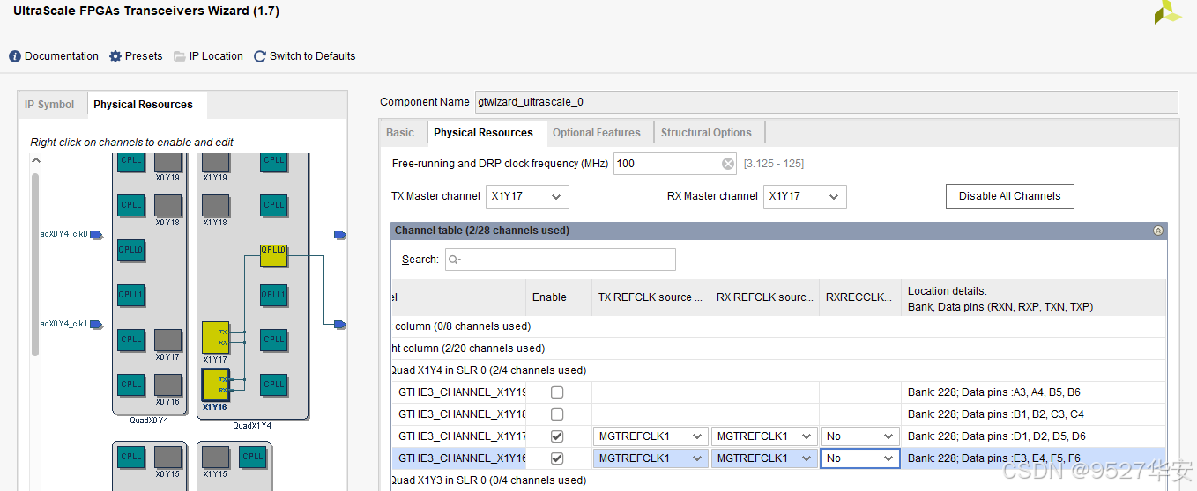Click the Presets gear icon
The width and height of the screenshot is (1197, 491).
[x=115, y=56]
